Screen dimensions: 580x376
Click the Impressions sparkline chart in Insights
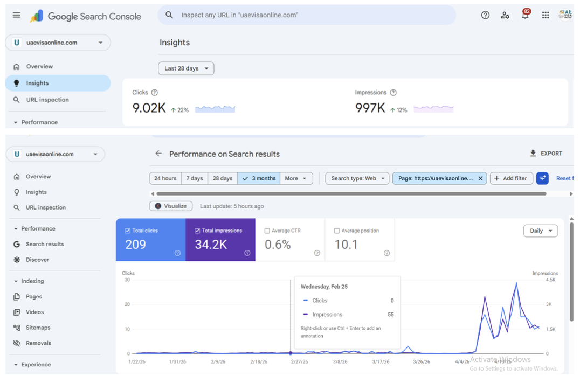coord(433,109)
